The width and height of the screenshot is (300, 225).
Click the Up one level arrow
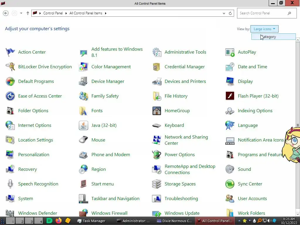(x=28, y=13)
